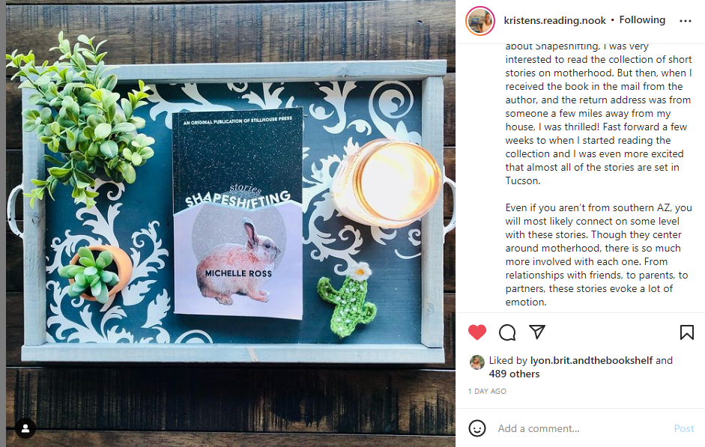
Task: Open lyon.brit.andthebookshelf profile link
Action: coord(591,360)
